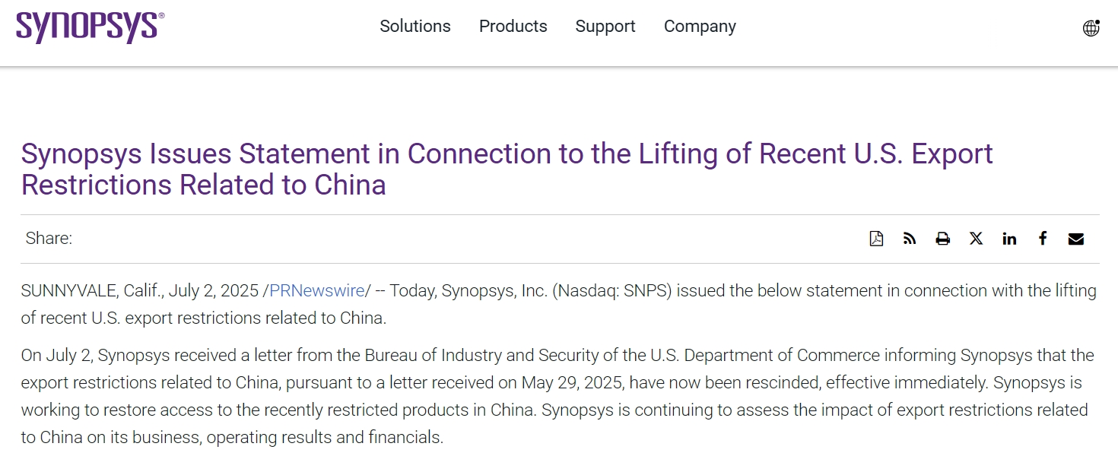Share the article on Facebook
Image resolution: width=1118 pixels, height=456 pixels.
point(1043,239)
